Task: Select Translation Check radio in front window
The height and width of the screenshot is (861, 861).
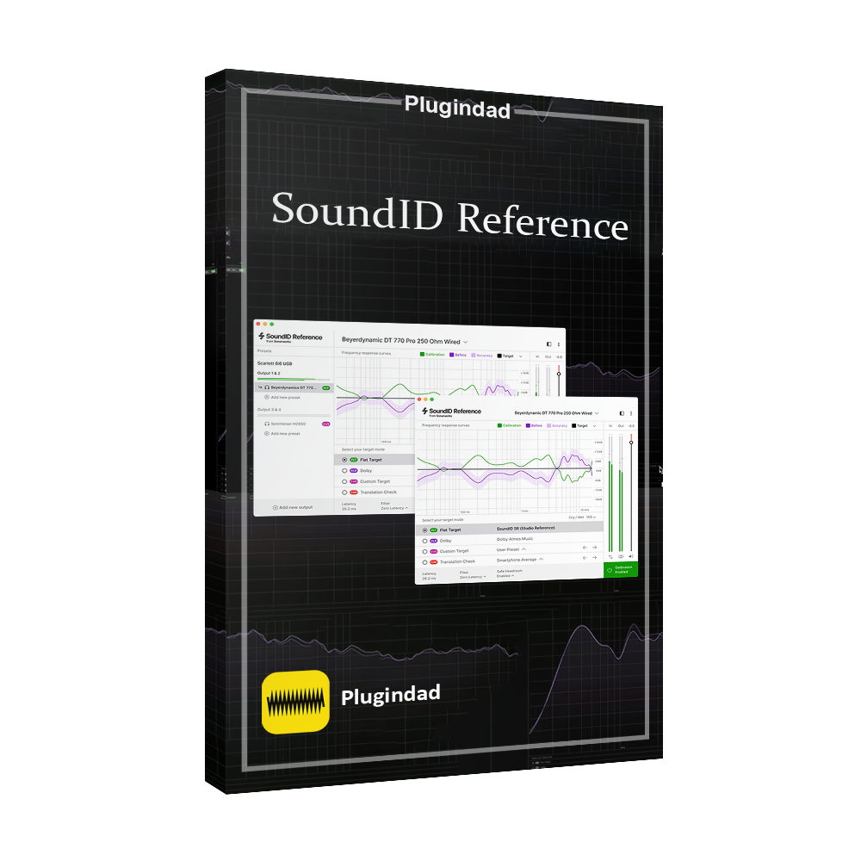Action: pos(425,562)
